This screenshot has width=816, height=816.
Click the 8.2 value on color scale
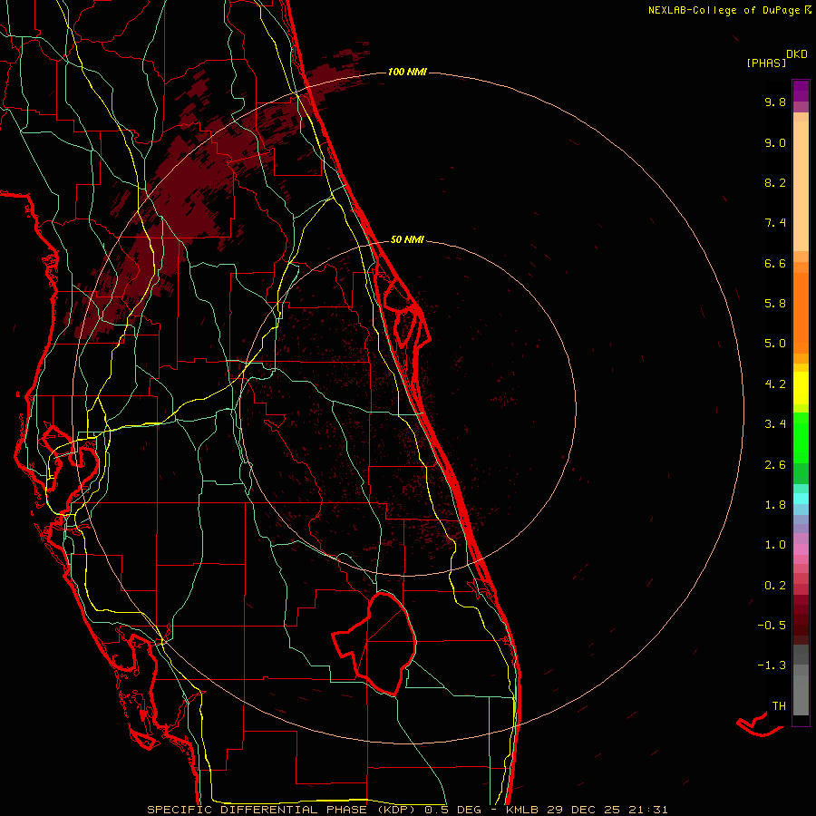[775, 183]
